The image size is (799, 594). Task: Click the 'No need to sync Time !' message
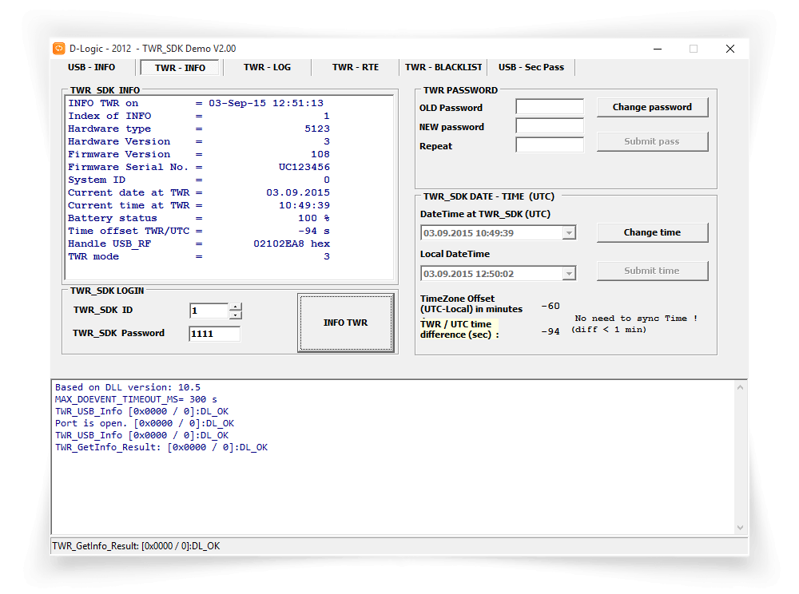[636, 318]
